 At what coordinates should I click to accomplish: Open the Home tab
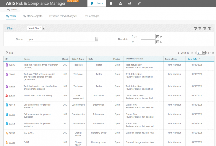[97, 3]
